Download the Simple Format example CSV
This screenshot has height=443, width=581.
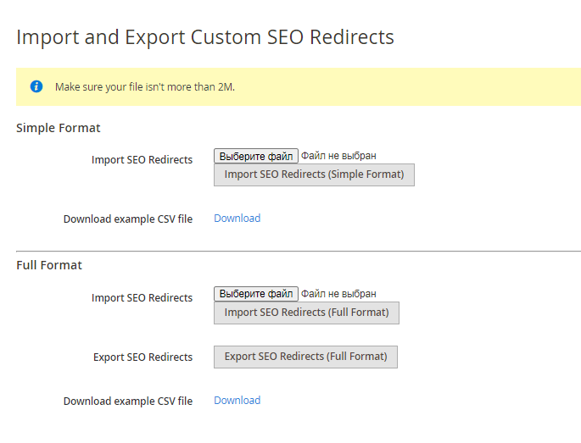237,219
